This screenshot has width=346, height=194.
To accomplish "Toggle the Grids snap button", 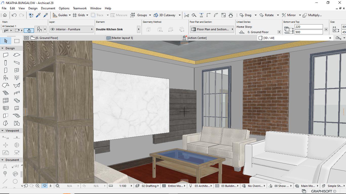I will (x=79, y=15).
